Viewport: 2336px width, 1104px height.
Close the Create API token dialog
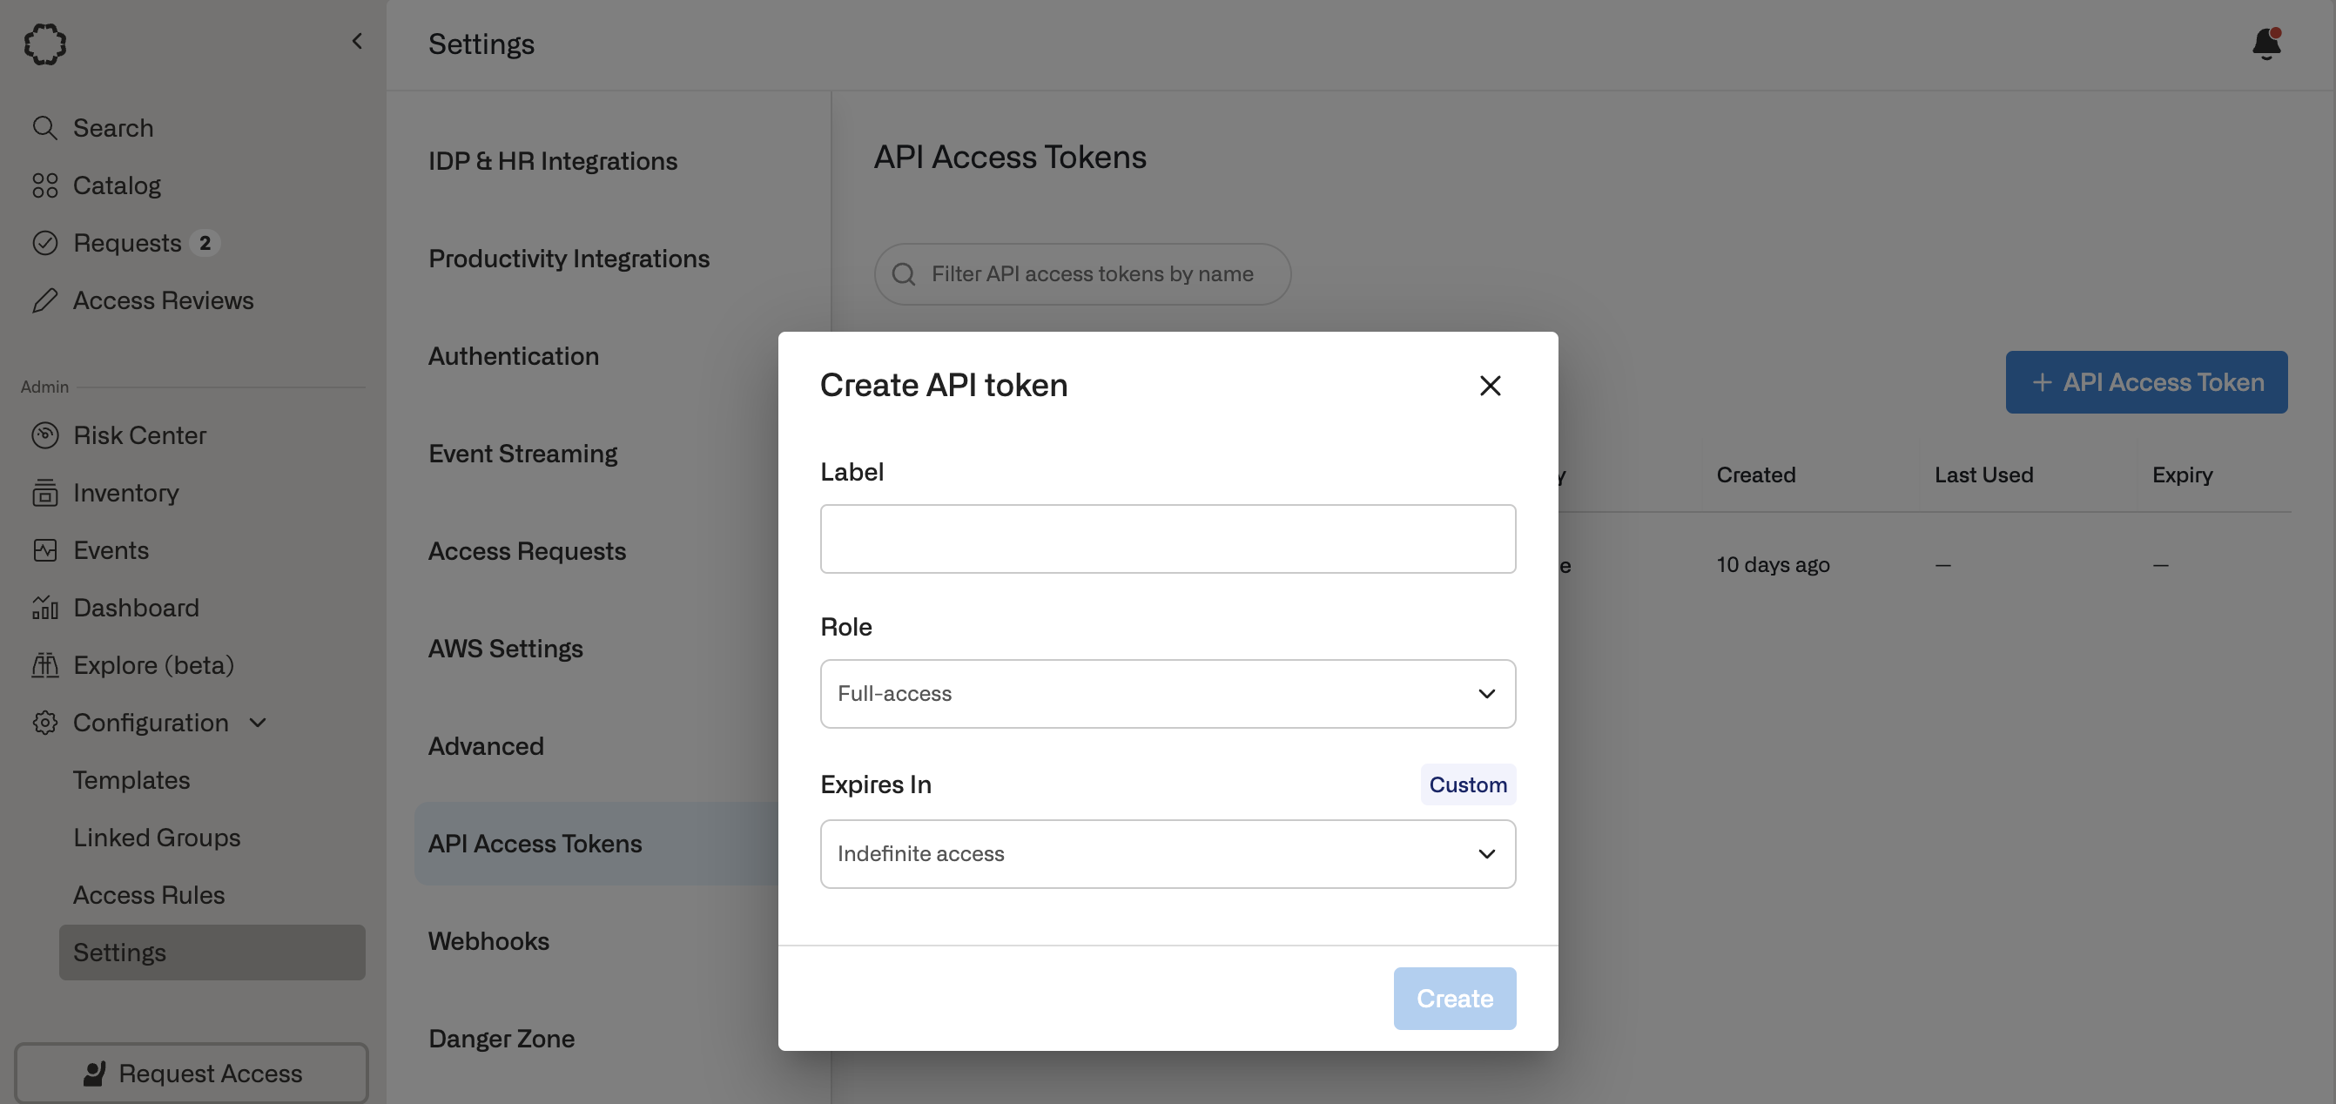point(1489,386)
